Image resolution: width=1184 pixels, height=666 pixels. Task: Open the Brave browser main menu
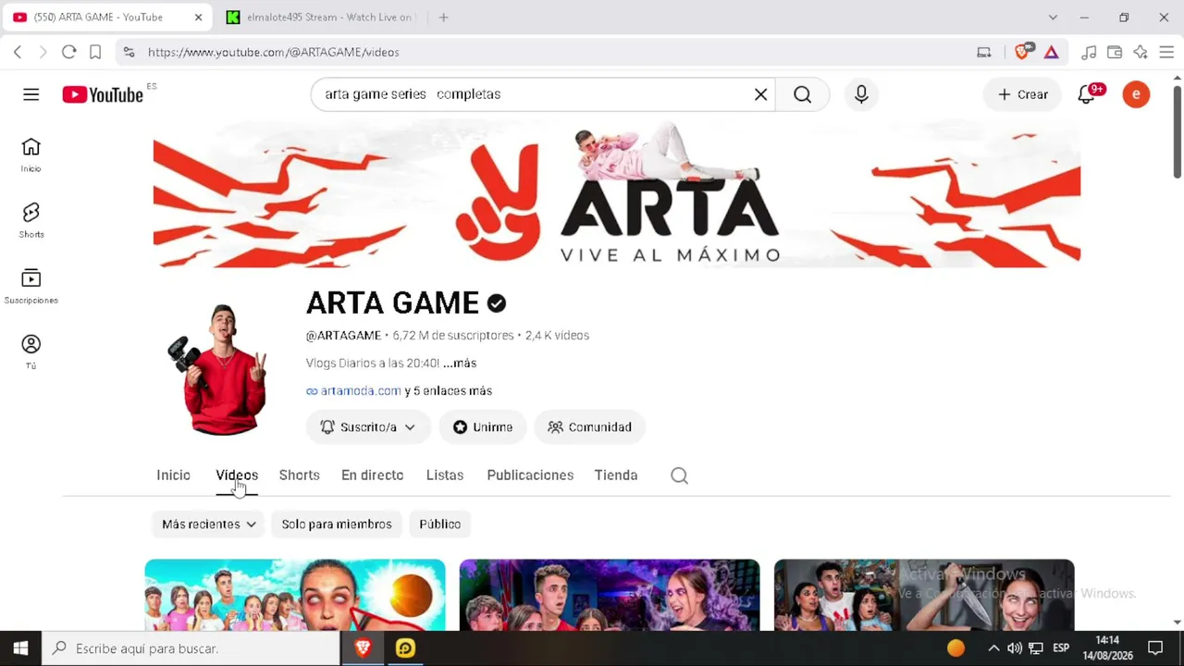[x=1166, y=52]
